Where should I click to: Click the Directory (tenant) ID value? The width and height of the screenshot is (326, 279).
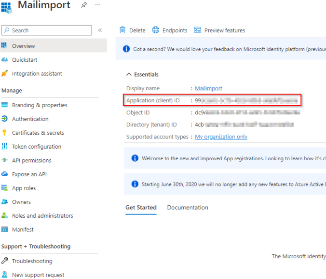tap(244, 125)
